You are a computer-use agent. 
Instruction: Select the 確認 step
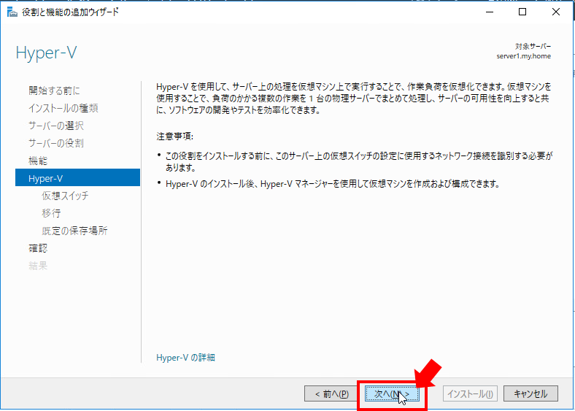(x=38, y=248)
